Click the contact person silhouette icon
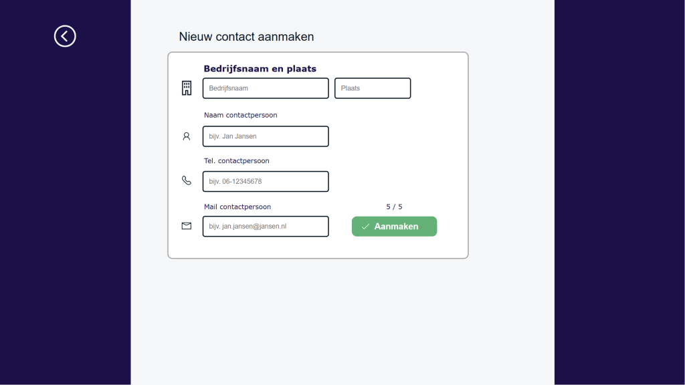The image size is (685, 385). coord(187,136)
